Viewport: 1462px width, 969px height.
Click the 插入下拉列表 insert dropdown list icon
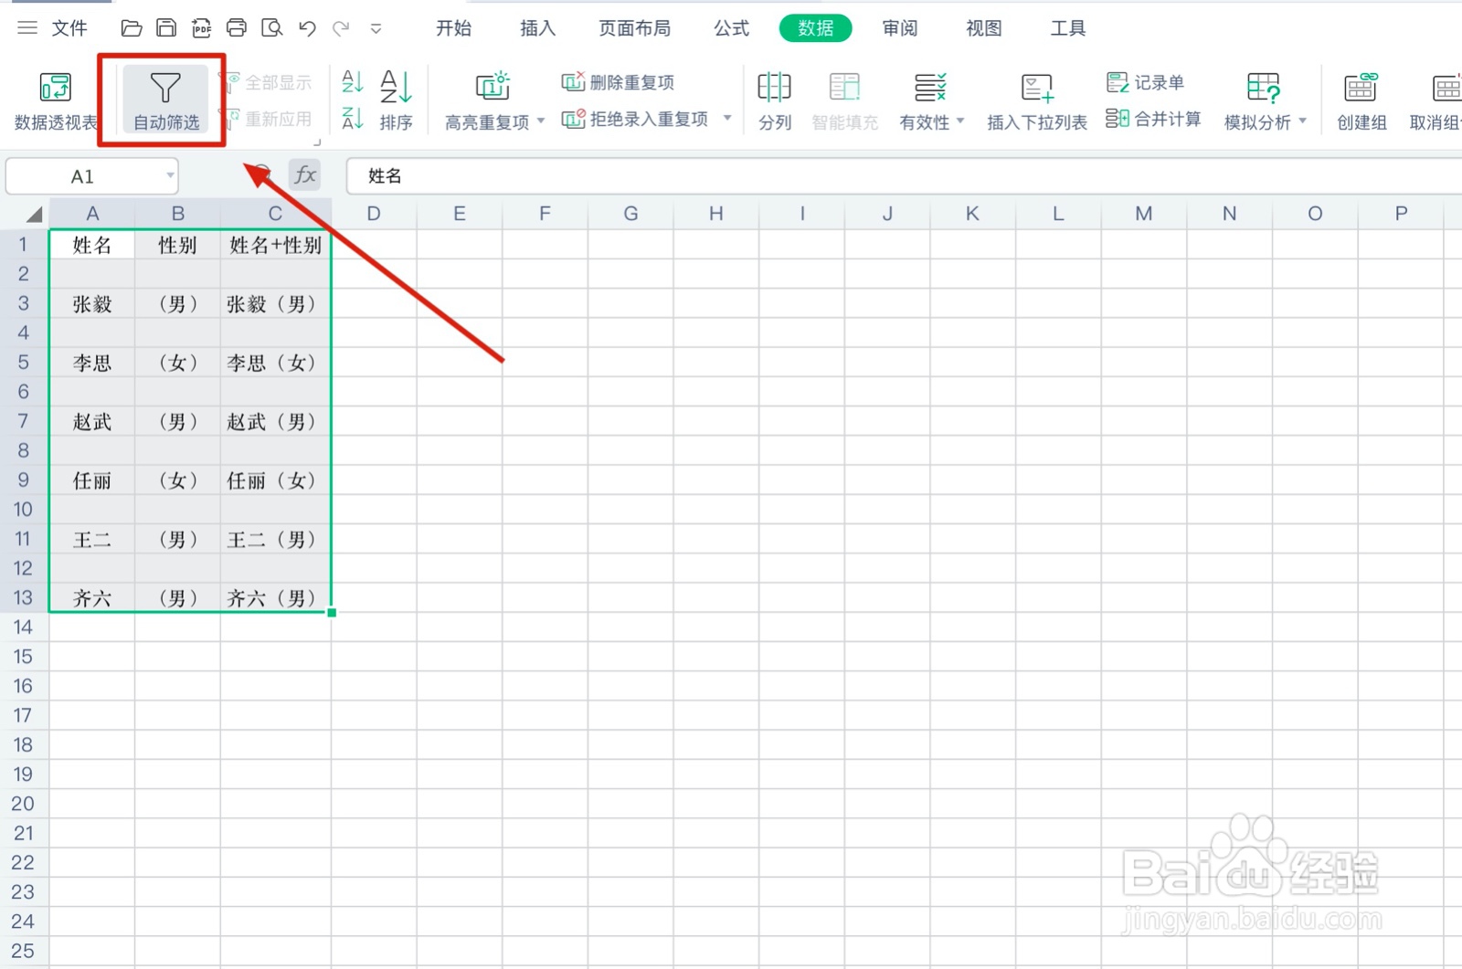pos(1035,99)
